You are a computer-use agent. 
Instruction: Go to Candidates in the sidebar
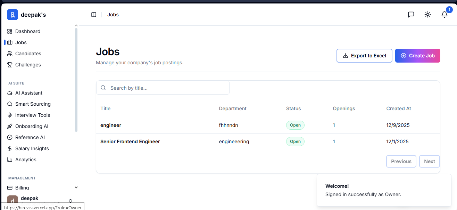click(28, 54)
